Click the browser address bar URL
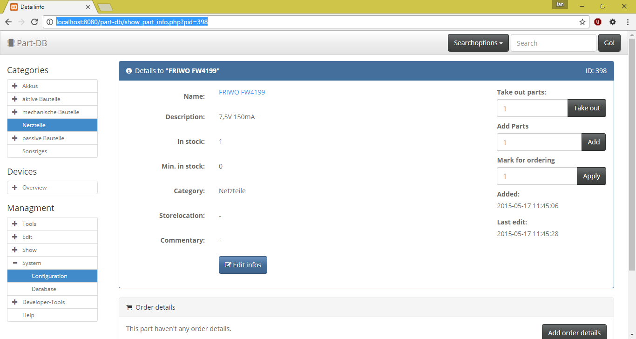Screen dimensions: 636x339 (132, 22)
